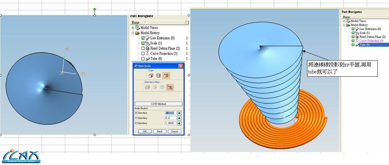Click Model History folder icon in right navigator
Viewport: 389px width, 165px height.
(348, 25)
